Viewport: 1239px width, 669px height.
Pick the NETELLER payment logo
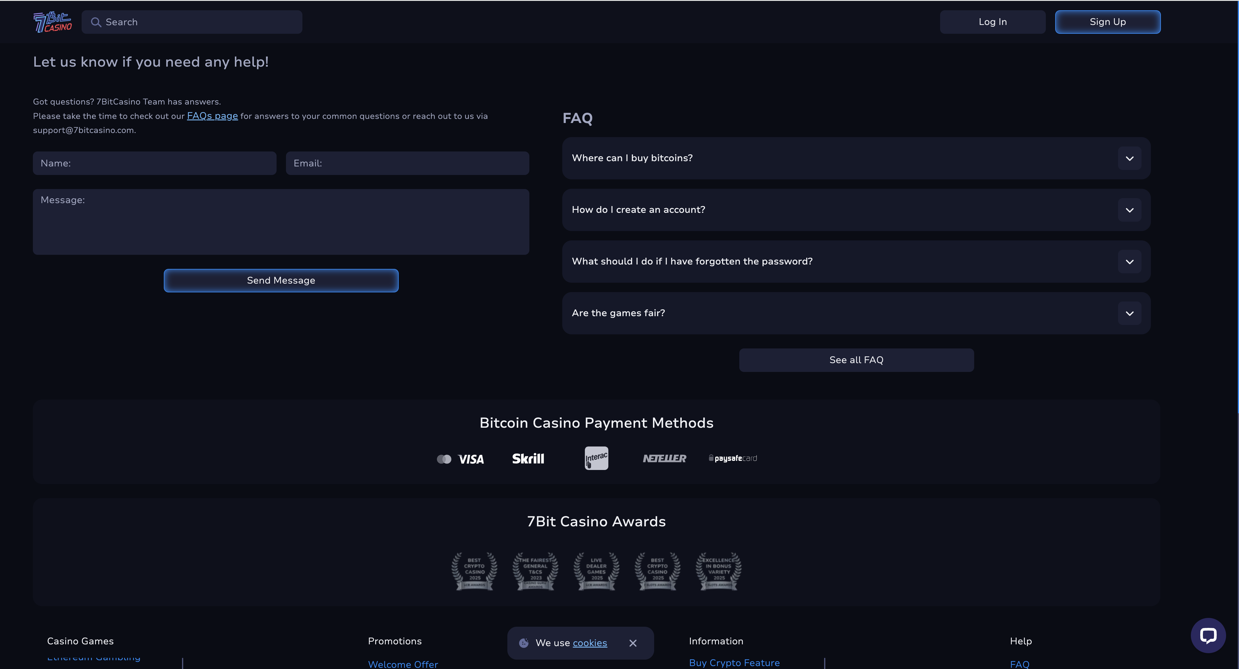point(665,458)
